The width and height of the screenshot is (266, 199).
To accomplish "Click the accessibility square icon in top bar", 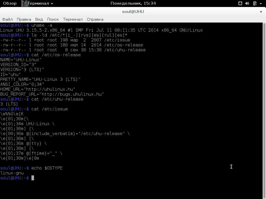I will point(240,3).
